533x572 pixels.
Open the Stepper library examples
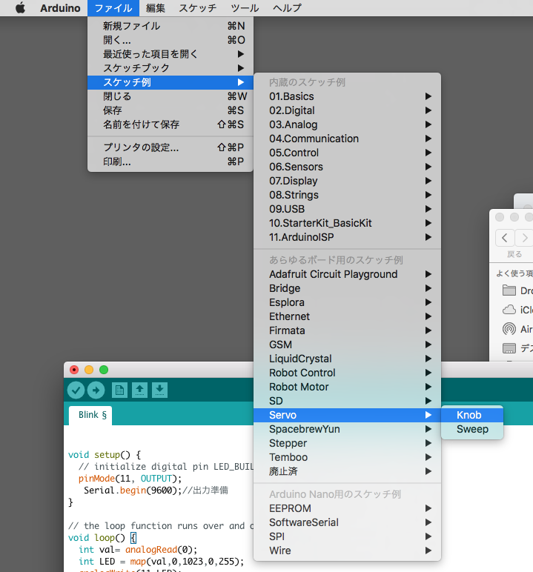[347, 443]
